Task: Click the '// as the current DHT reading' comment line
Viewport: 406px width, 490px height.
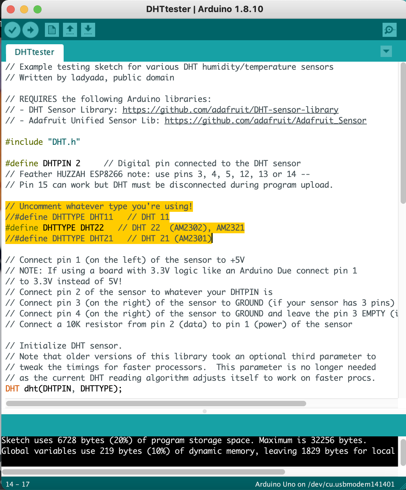Action: 190,378
